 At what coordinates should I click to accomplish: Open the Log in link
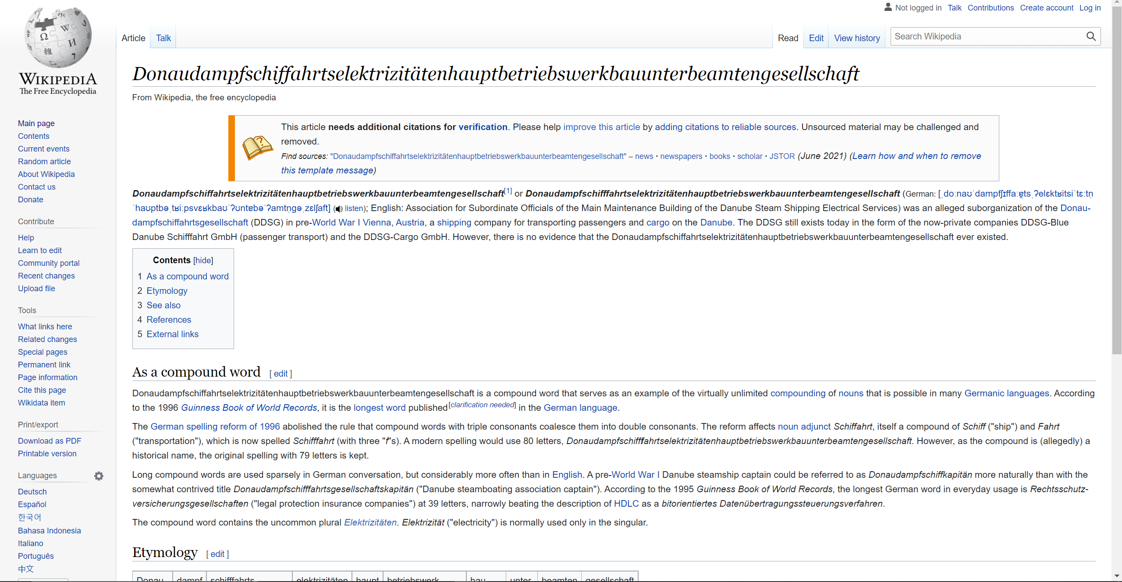click(x=1090, y=7)
